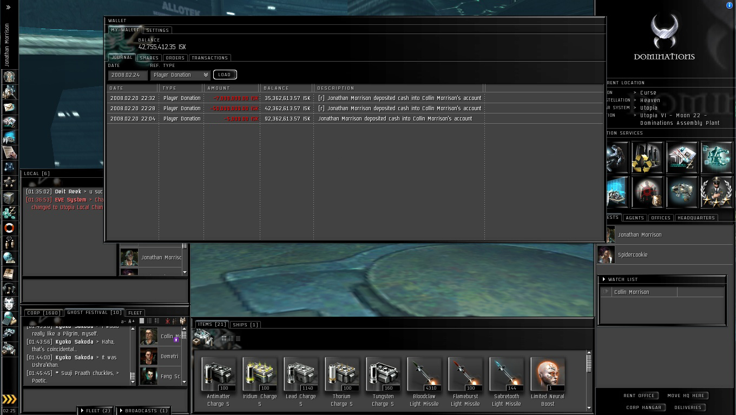Switch to the wallet Settings tab

click(x=157, y=30)
